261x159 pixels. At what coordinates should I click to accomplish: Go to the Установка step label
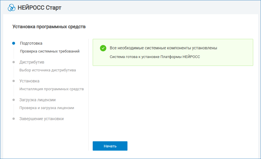coord(29,81)
